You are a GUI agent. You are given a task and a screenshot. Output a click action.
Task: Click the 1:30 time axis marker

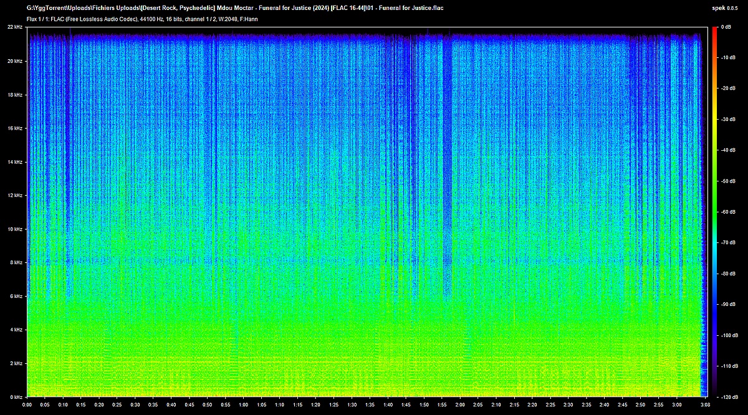(352, 404)
